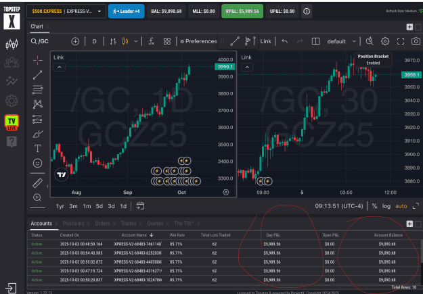Toggle Link in the top chart toolbar

265,41
